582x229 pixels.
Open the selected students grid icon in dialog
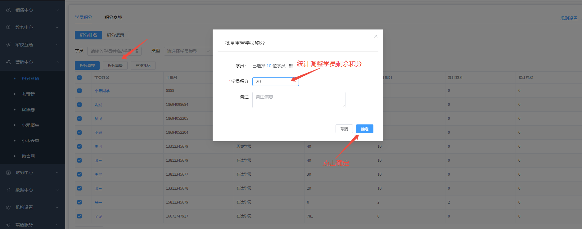click(291, 66)
